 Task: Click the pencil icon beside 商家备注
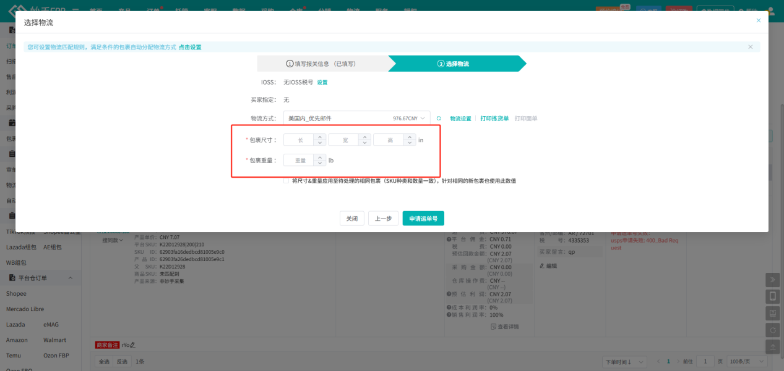pos(132,345)
